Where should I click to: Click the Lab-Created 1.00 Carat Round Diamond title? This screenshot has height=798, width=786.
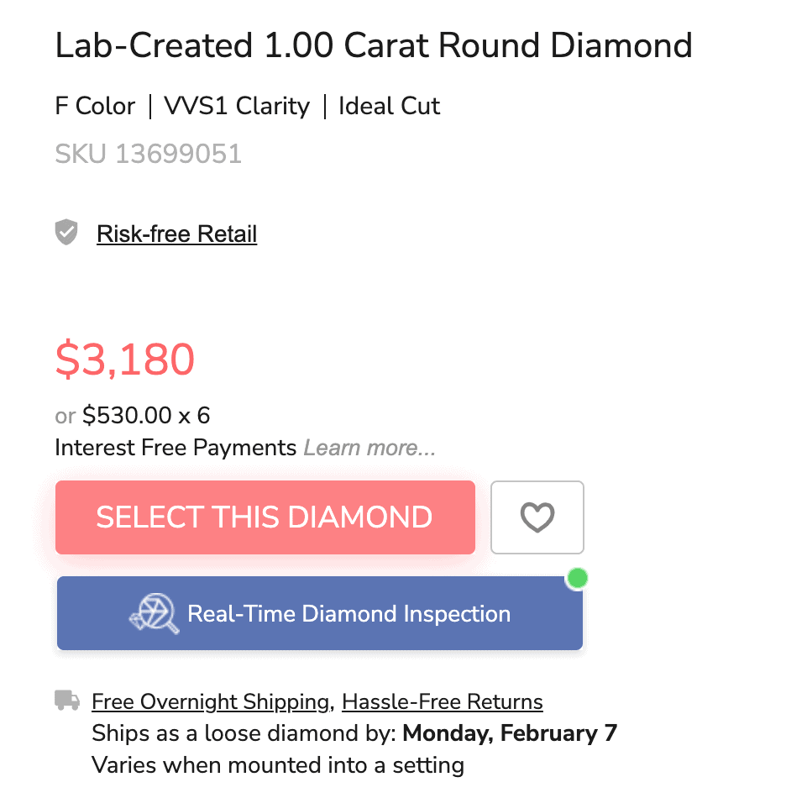click(x=374, y=45)
